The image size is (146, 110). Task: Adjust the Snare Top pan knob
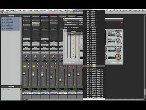tap(44, 57)
